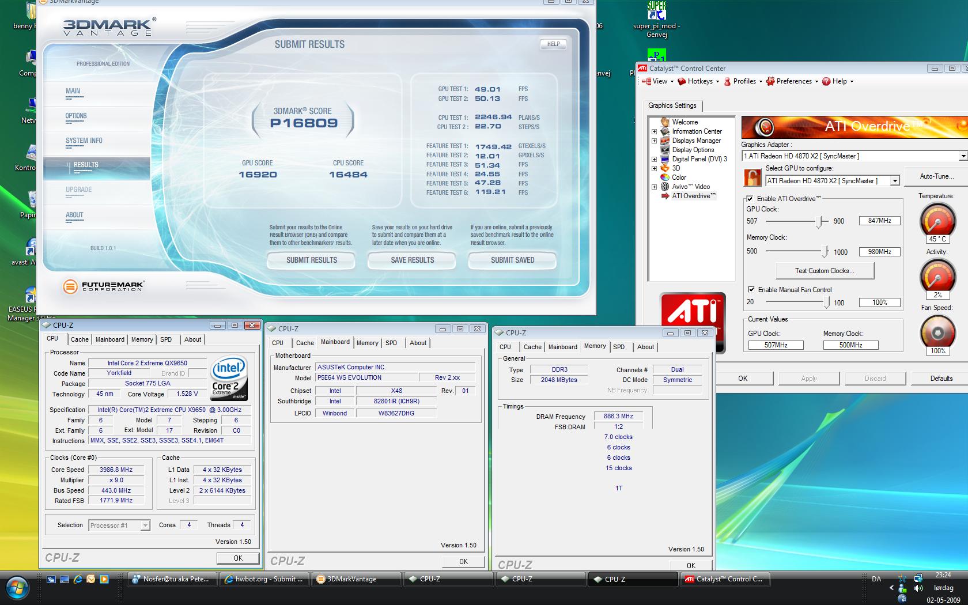Select Displays Manager icon in Catalyst tree
Image resolution: width=968 pixels, height=605 pixels.
[x=665, y=141]
